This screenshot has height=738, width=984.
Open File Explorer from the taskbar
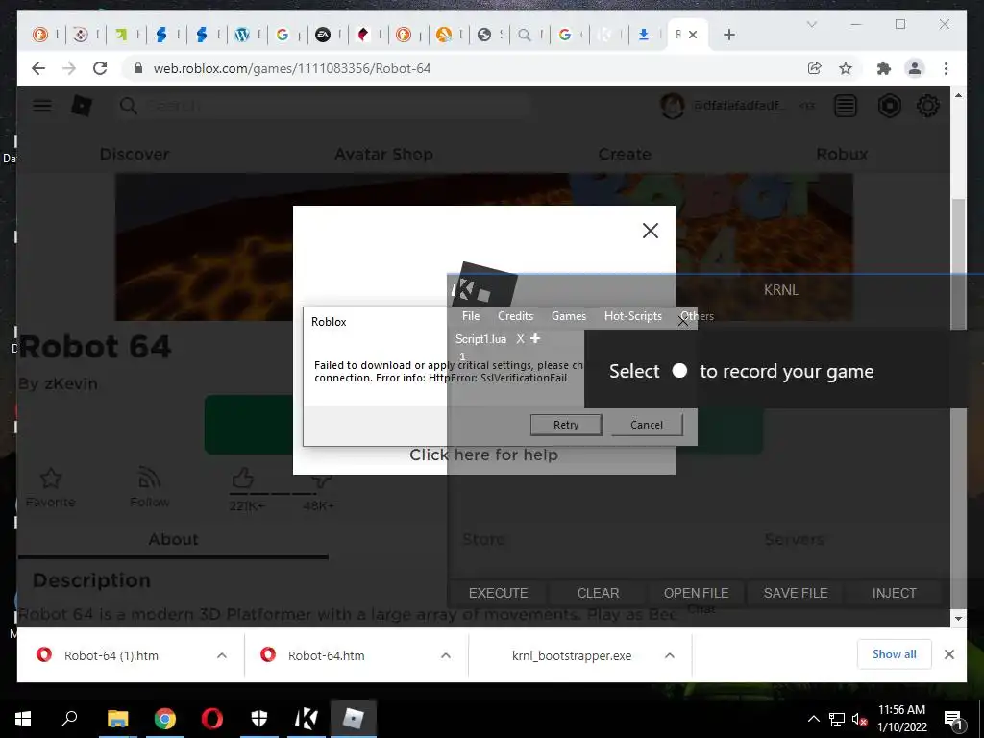117,719
